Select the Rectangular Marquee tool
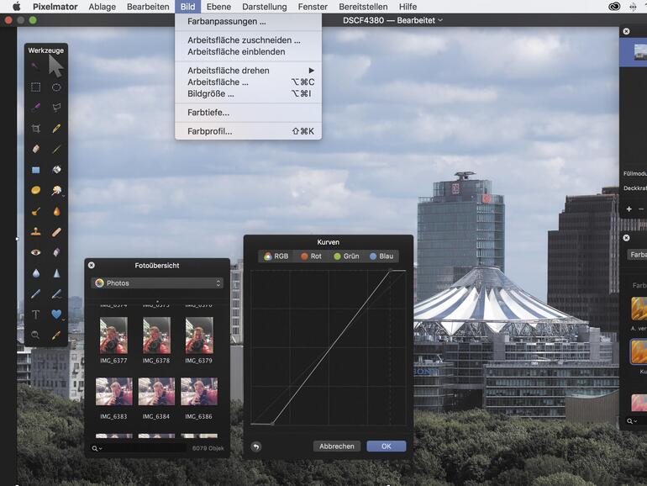 tap(36, 87)
